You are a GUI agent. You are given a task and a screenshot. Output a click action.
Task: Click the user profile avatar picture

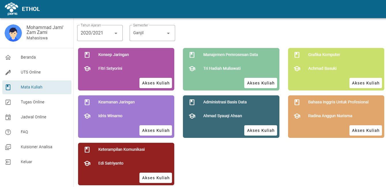(x=13, y=33)
